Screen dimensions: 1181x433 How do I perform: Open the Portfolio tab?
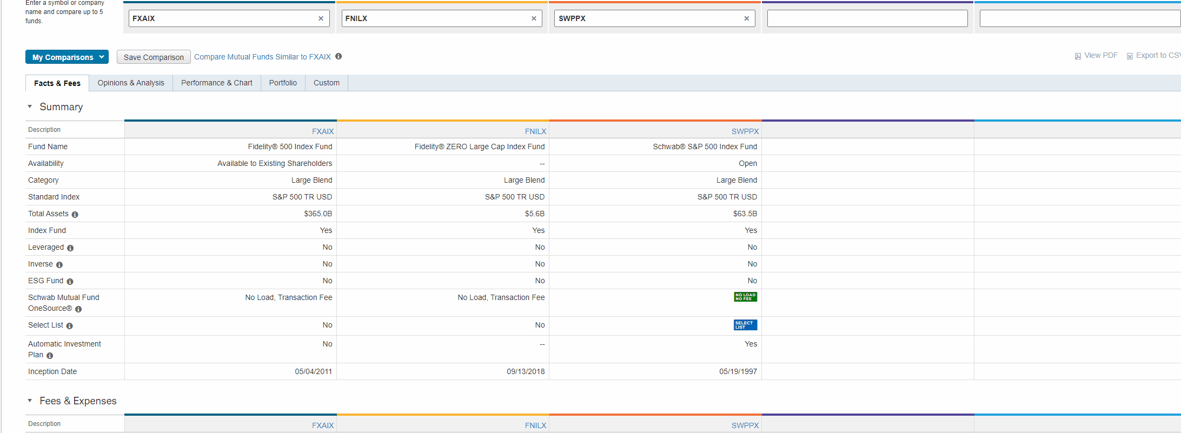(x=283, y=83)
